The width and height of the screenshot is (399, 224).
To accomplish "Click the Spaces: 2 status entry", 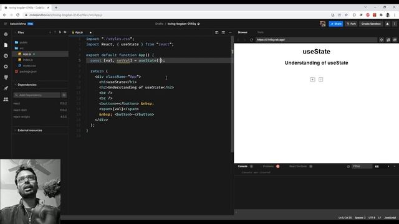I will click(x=360, y=218).
